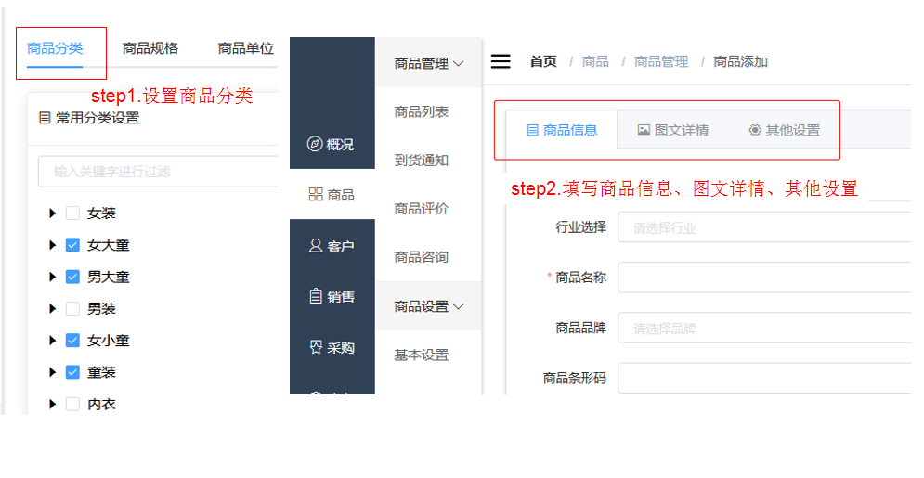
Task: Click the person icon beside 客户
Action: tap(316, 245)
